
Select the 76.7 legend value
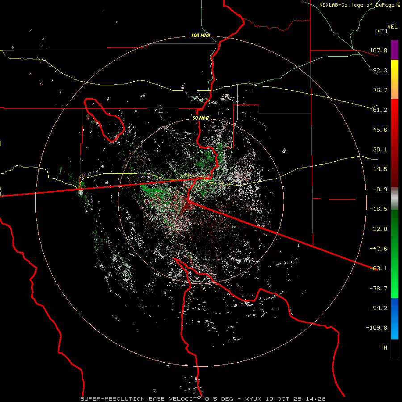tap(380, 90)
